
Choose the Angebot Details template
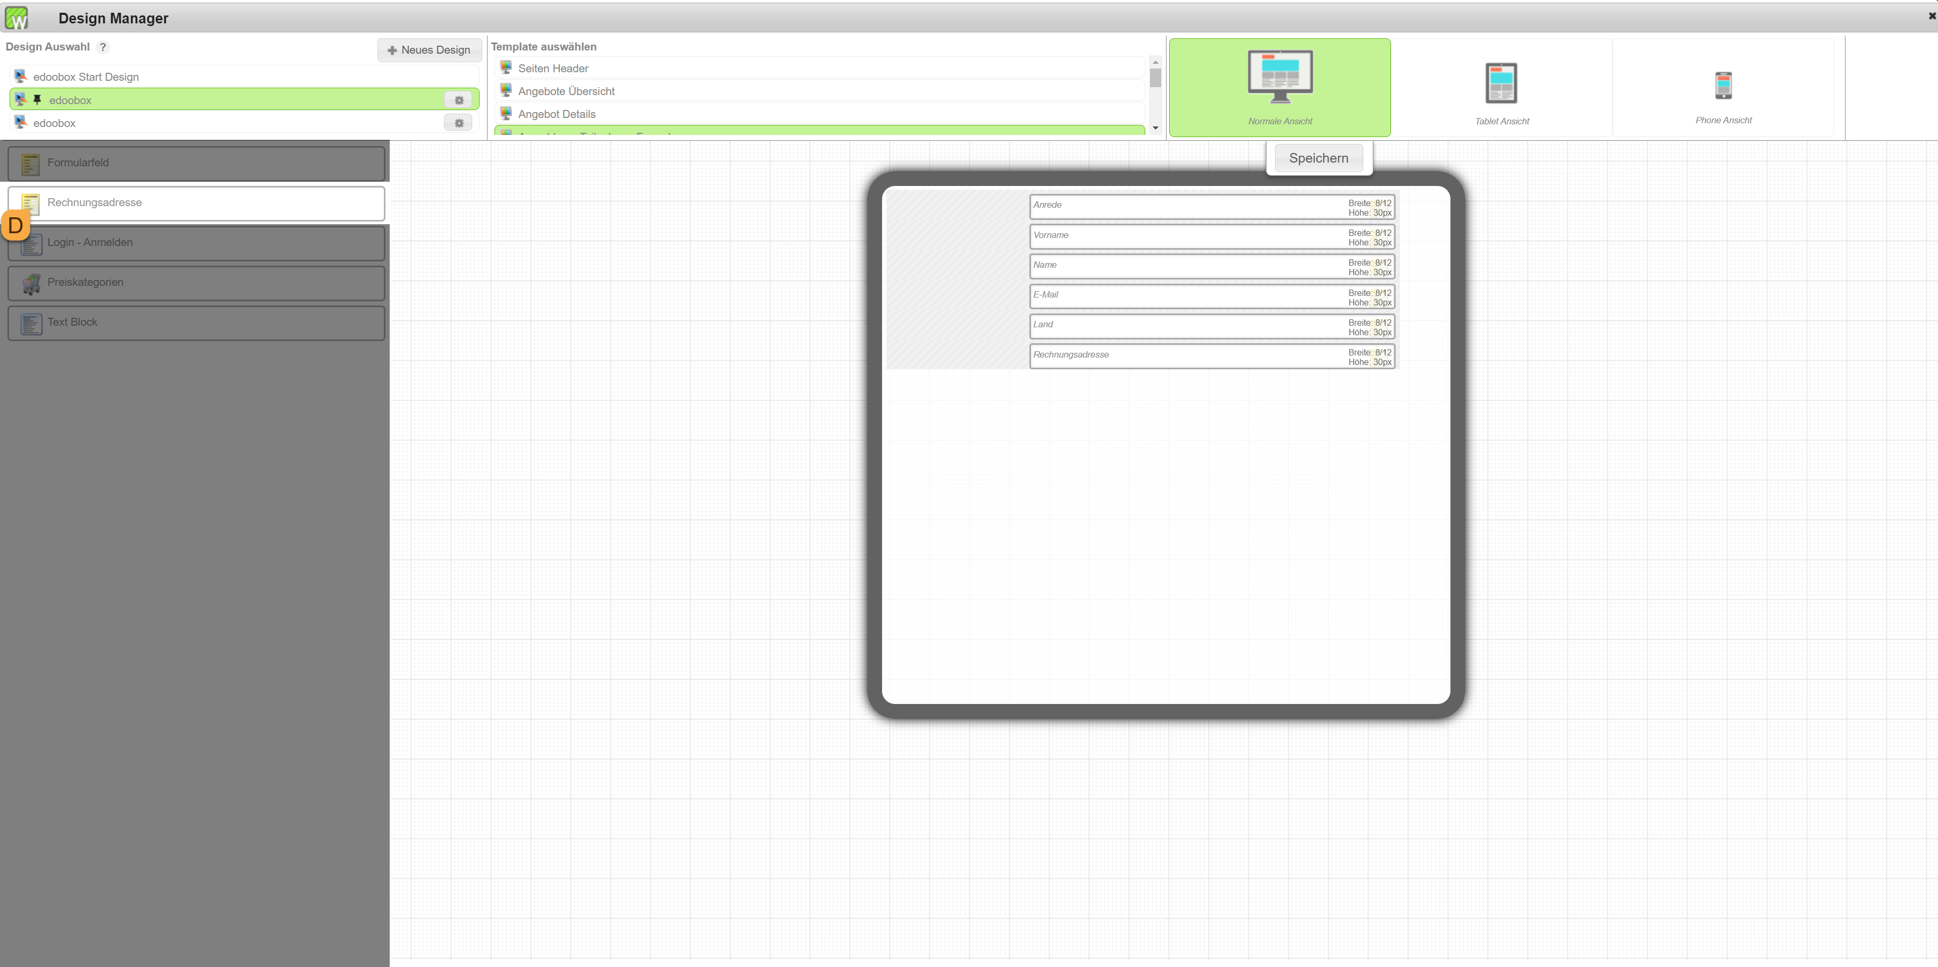(x=556, y=114)
